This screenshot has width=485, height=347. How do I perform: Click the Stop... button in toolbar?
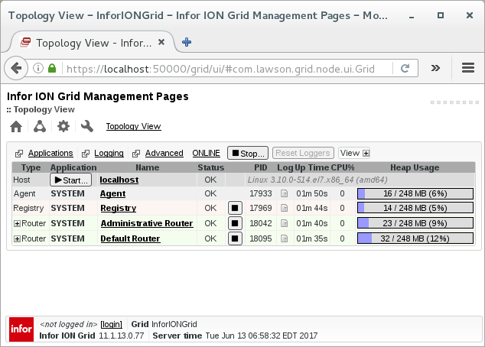coord(247,153)
